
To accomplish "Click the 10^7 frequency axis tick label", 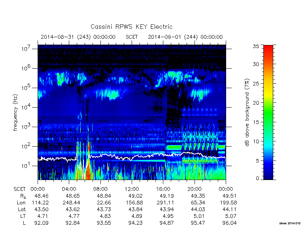I will pos(26,49).
